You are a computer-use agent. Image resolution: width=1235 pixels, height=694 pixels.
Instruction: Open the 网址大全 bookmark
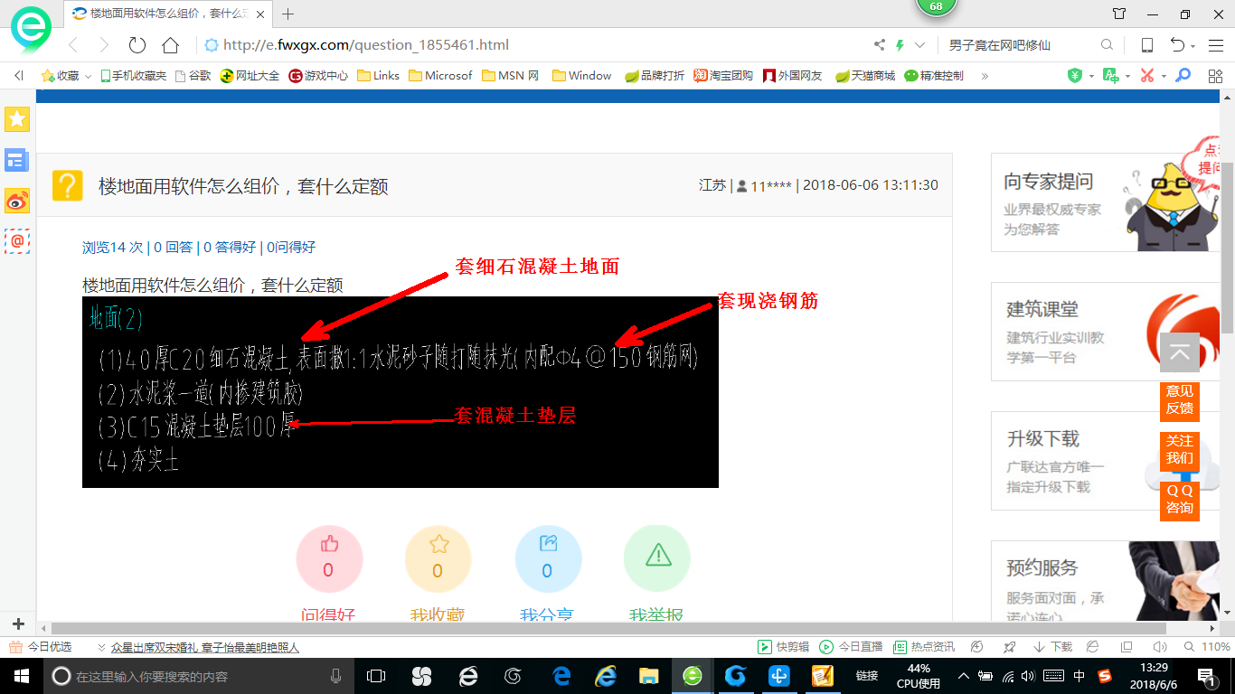click(x=250, y=76)
